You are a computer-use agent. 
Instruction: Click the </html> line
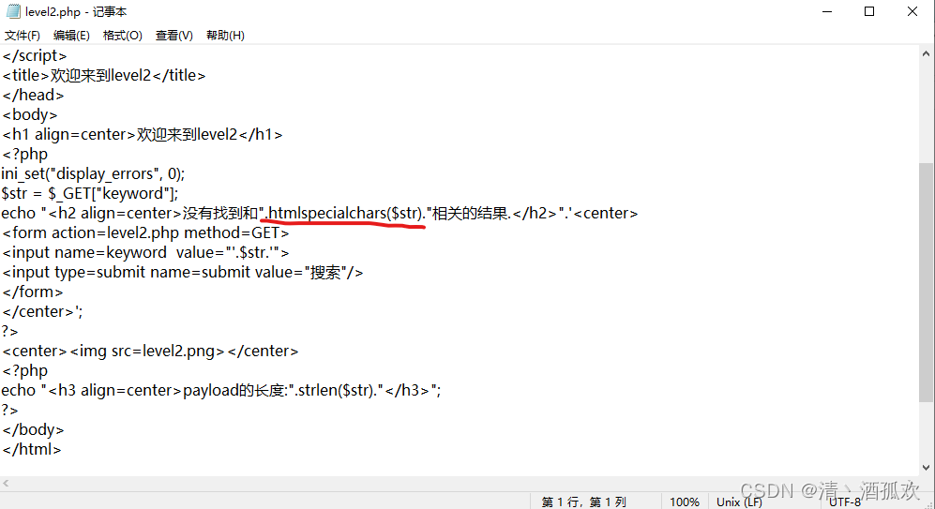[32, 449]
